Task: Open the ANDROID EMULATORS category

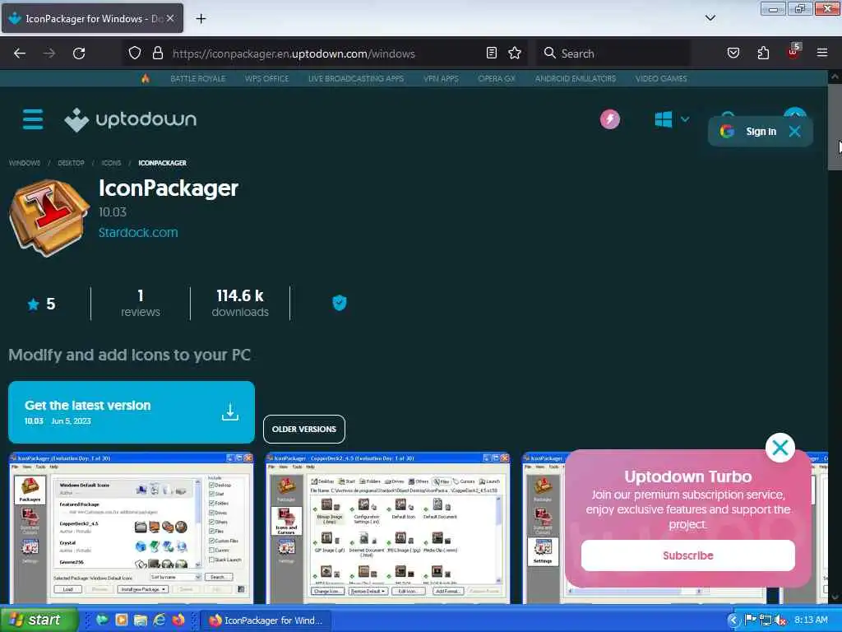Action: coord(575,78)
